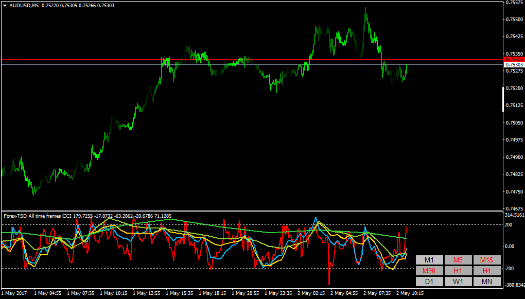Viewport: 525px width, 299px height.
Task: Click the 0.75200 value on price scale
Action: [515, 88]
